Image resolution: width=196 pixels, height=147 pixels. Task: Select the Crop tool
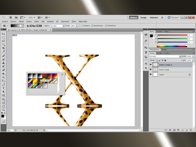pyautogui.click(x=4, y=48)
